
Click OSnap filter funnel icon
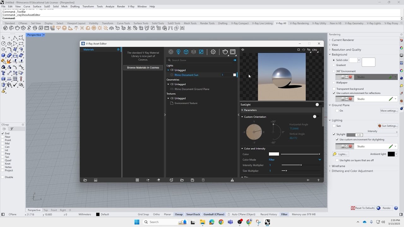tap(11, 129)
